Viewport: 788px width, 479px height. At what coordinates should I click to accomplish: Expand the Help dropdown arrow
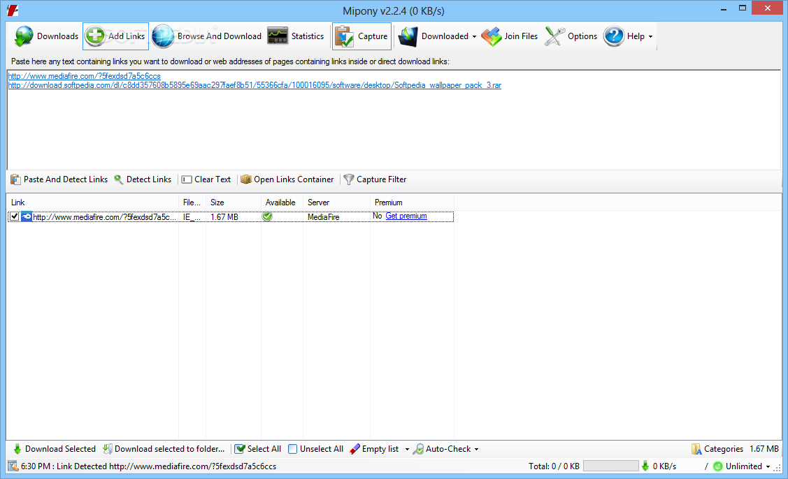pos(650,36)
